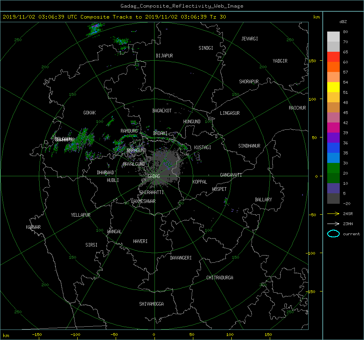Click the SINDHANUR city label
Image resolution: width=364 pixels, height=340 pixels.
(249, 146)
